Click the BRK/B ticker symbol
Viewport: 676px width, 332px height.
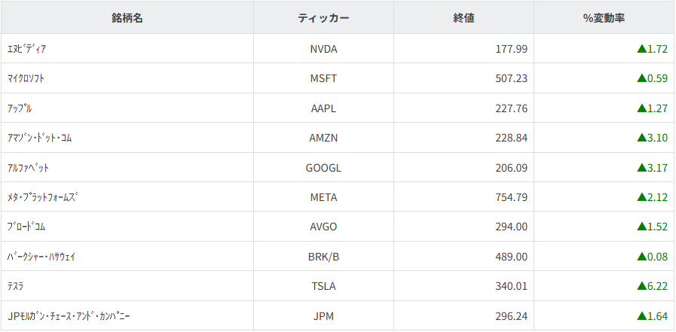tap(324, 257)
